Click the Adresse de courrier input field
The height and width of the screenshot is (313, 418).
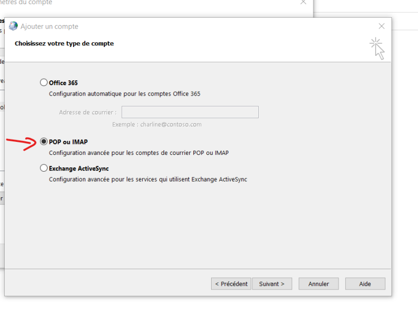(190, 112)
